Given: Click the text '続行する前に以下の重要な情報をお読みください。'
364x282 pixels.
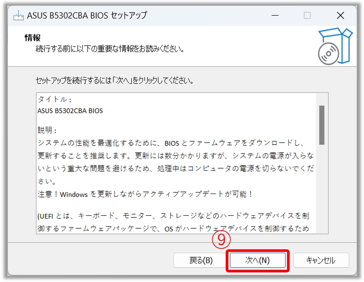Looking at the screenshot, I should (x=110, y=49).
